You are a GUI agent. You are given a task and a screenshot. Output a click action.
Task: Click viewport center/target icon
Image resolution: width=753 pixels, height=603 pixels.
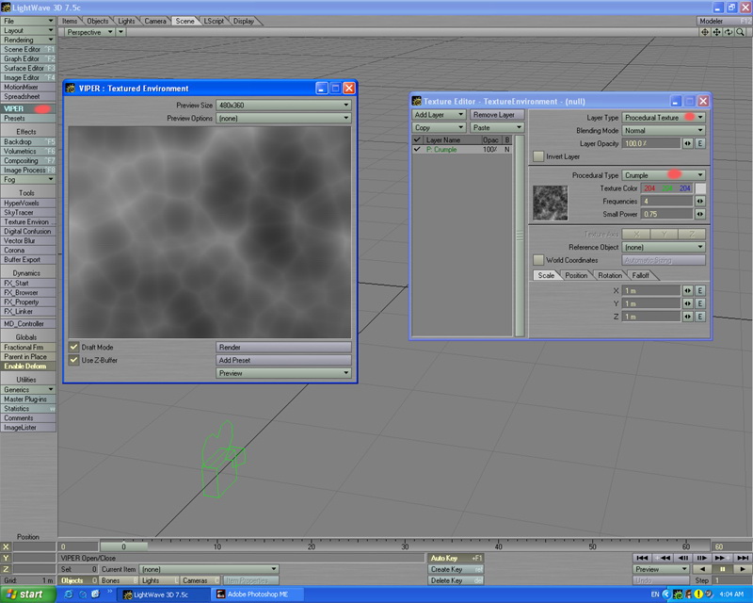705,32
